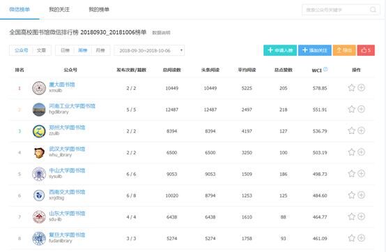Click the 总点赞数 column header

pyautogui.click(x=284, y=70)
